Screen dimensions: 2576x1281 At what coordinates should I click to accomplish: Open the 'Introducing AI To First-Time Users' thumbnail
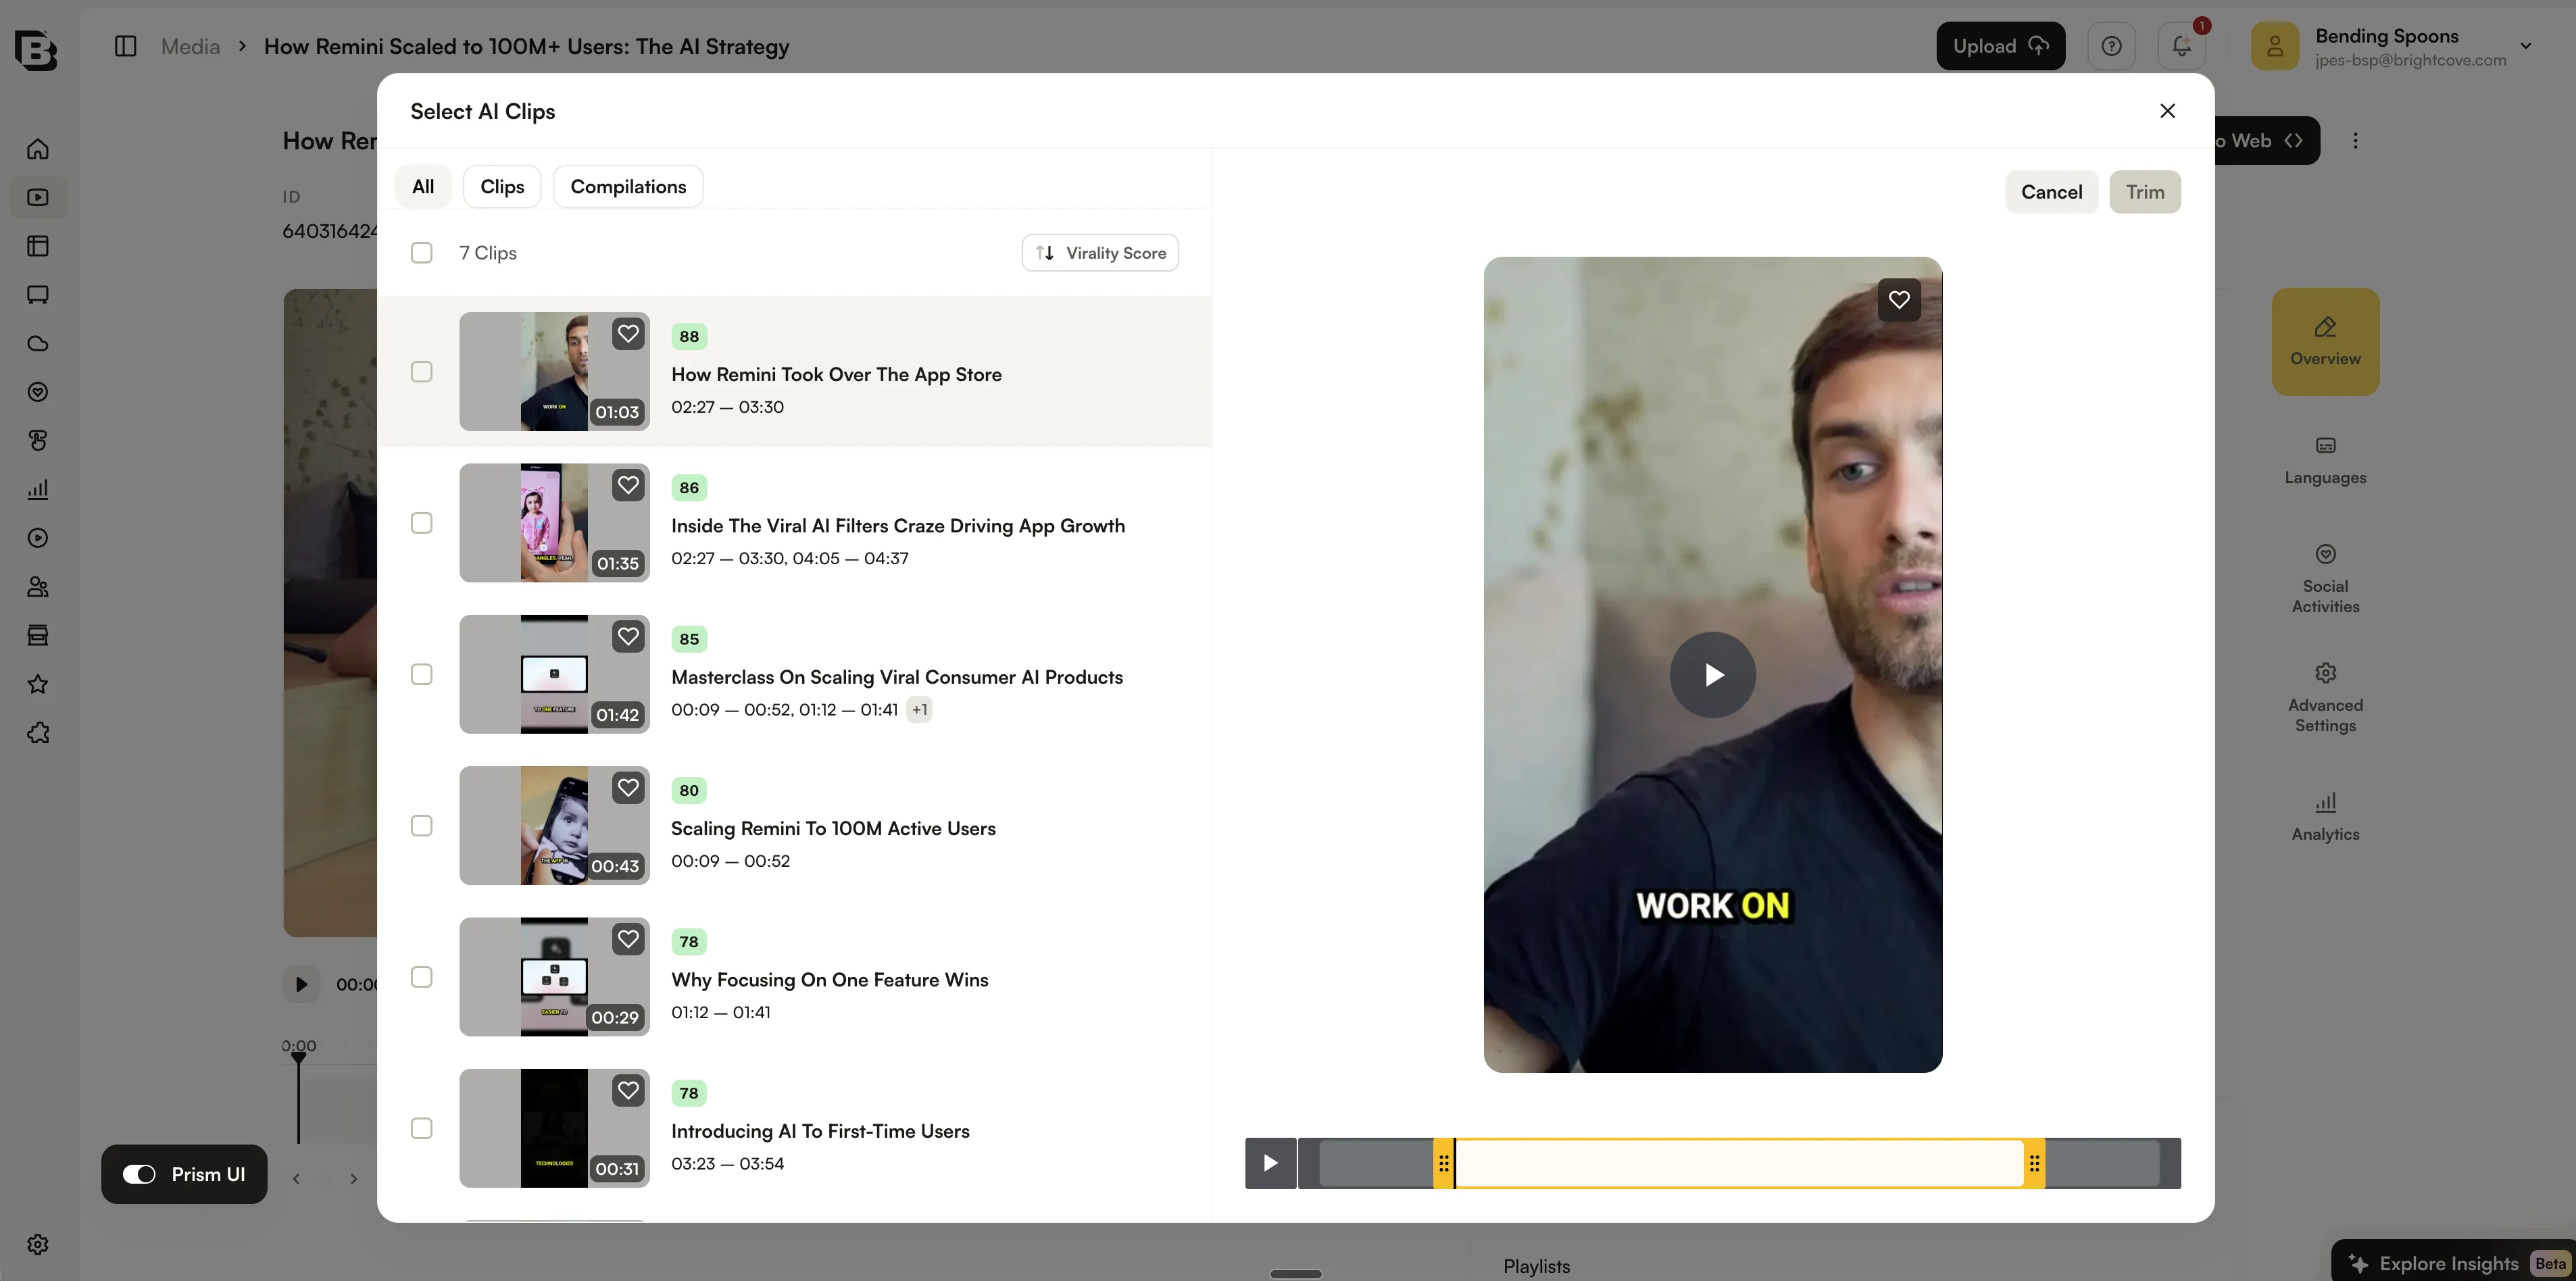[554, 1129]
